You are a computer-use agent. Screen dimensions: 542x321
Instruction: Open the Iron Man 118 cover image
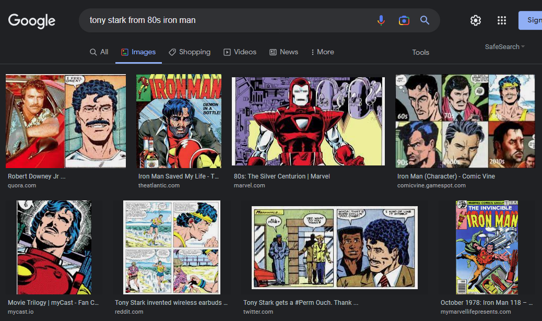pyautogui.click(x=487, y=247)
